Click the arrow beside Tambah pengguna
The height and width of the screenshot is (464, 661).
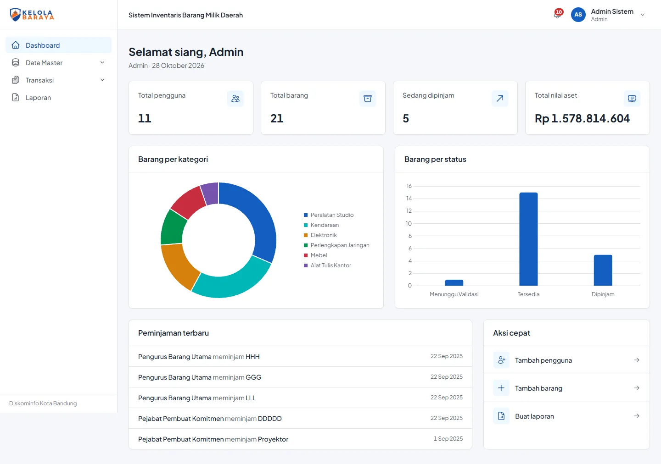[x=637, y=360]
